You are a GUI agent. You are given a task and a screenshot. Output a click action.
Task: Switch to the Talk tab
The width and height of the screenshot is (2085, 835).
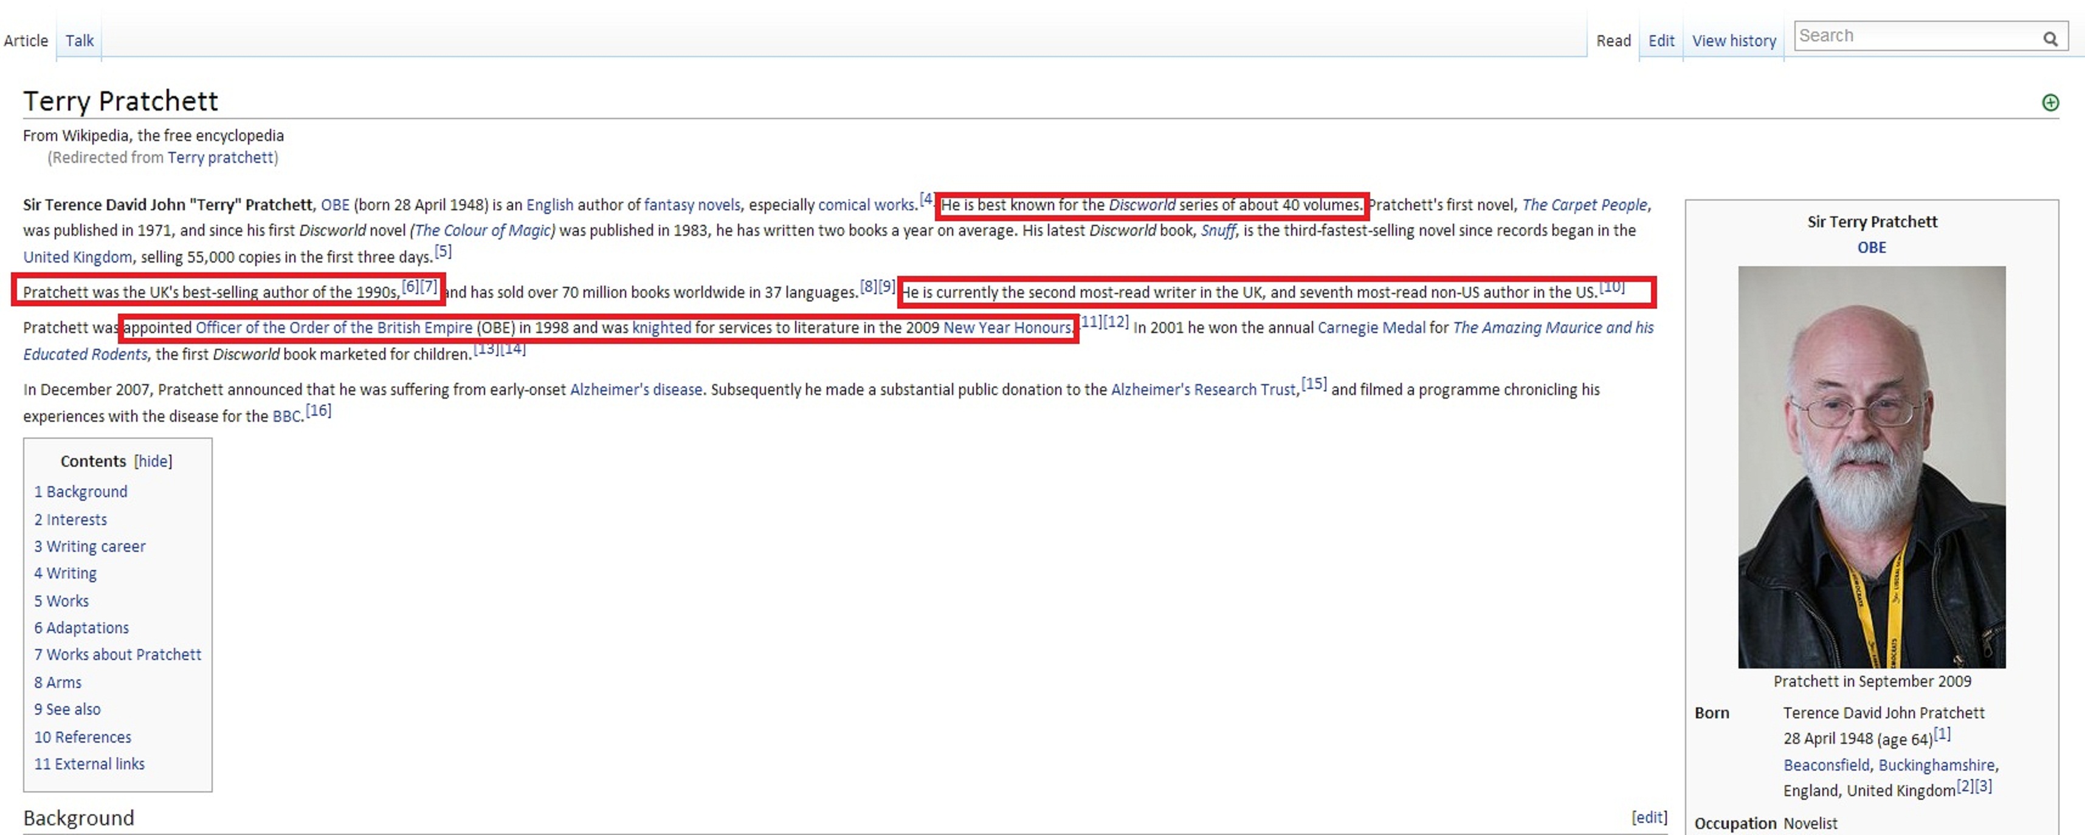(x=79, y=41)
